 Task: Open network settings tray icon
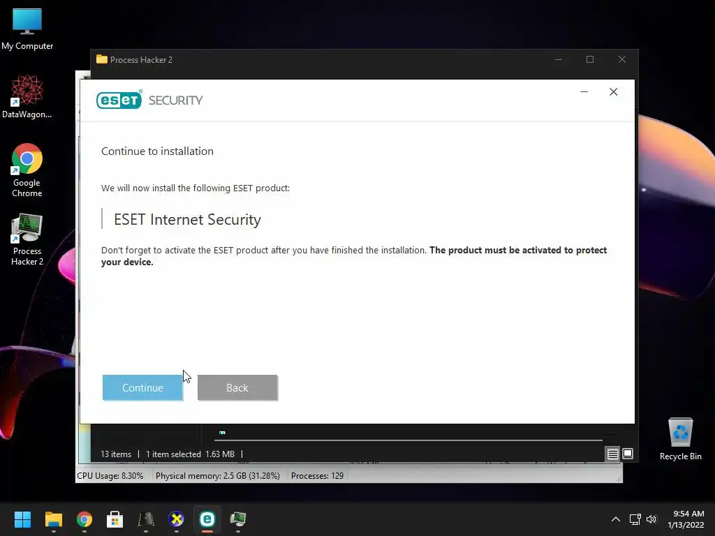(635, 519)
